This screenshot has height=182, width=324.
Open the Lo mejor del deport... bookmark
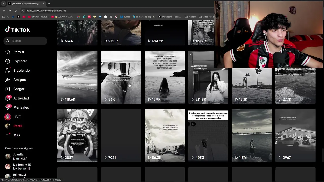click(x=144, y=17)
